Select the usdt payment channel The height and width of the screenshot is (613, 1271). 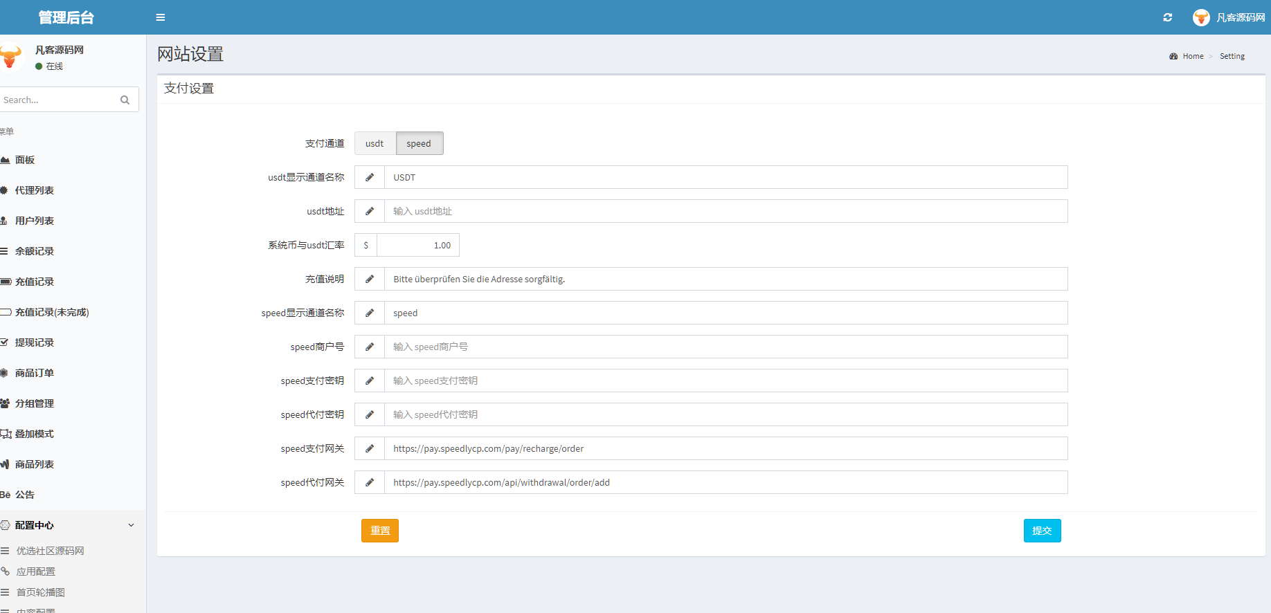tap(375, 143)
